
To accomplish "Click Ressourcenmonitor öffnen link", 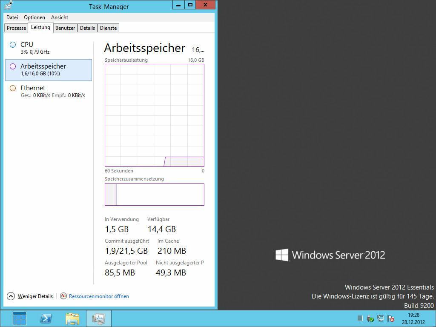I will click(99, 296).
